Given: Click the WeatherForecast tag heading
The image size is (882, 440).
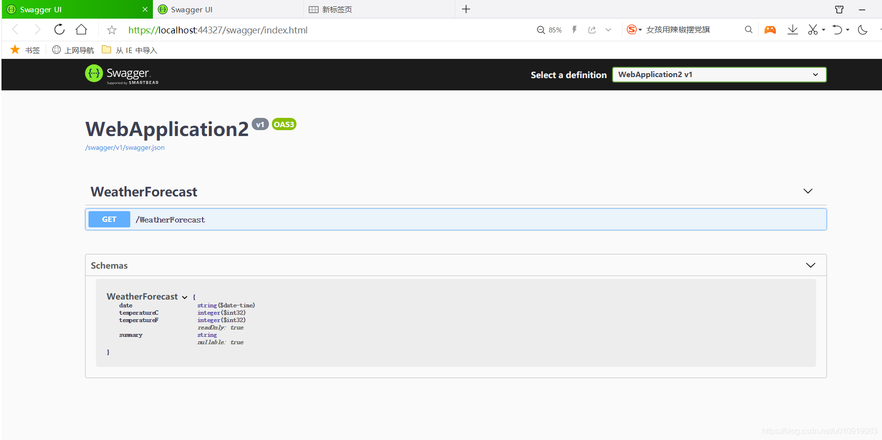Looking at the screenshot, I should tap(144, 192).
